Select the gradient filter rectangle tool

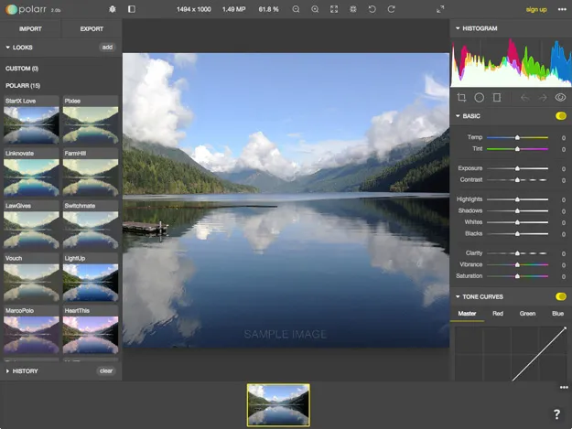coord(497,97)
